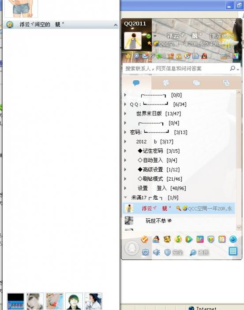Open Tencent Weibo icon in QQ toolbar
Image resolution: width=244 pixels, height=310 pixels.
(136, 56)
